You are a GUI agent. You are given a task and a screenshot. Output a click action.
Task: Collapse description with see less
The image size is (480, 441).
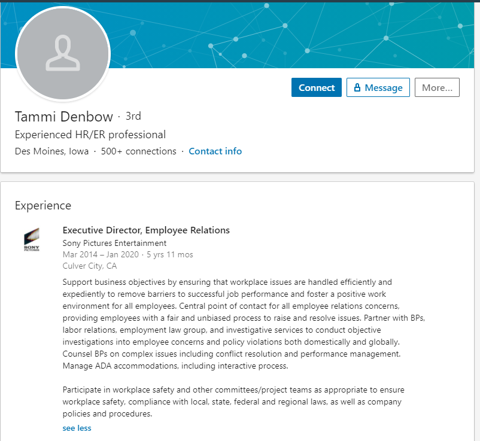pos(77,428)
